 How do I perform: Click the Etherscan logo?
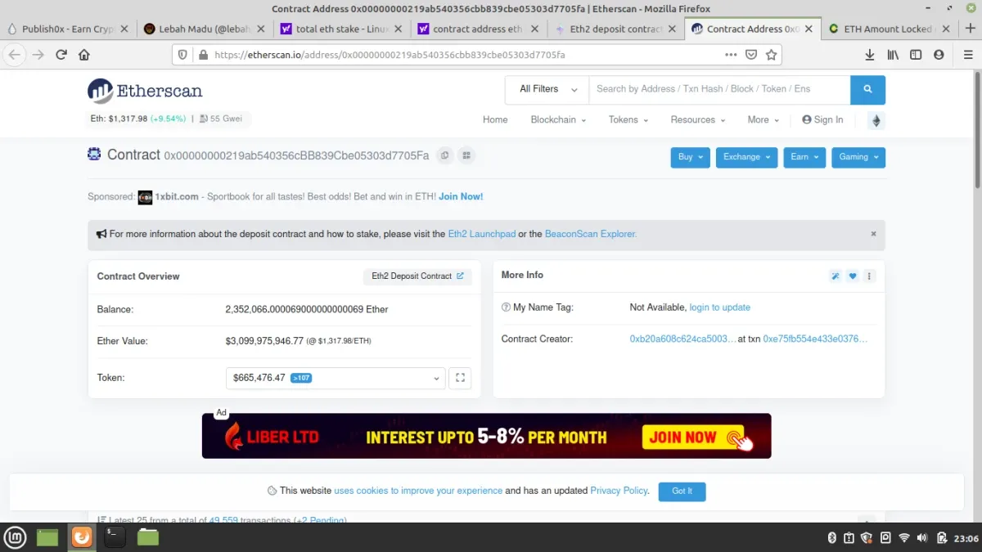tap(145, 91)
